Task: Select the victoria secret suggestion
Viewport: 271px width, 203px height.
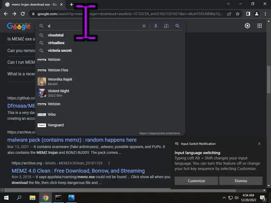Action: [110, 50]
